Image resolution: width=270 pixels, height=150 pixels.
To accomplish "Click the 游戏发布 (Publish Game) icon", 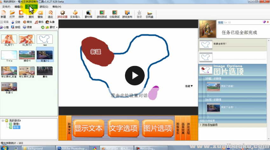I will coord(127,14).
